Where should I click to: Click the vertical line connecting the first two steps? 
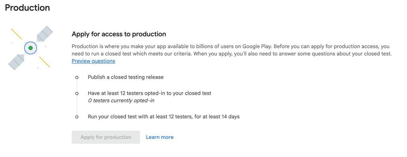pos(77,85)
